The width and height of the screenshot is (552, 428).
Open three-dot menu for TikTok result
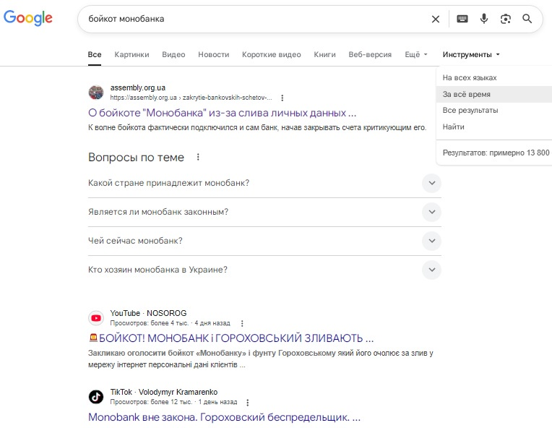(248, 403)
